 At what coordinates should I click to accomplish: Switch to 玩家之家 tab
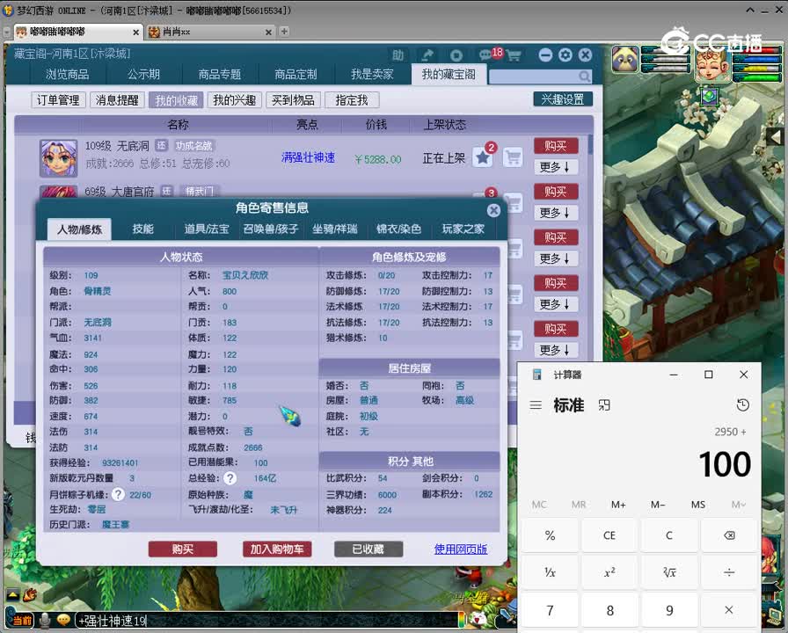tap(463, 229)
